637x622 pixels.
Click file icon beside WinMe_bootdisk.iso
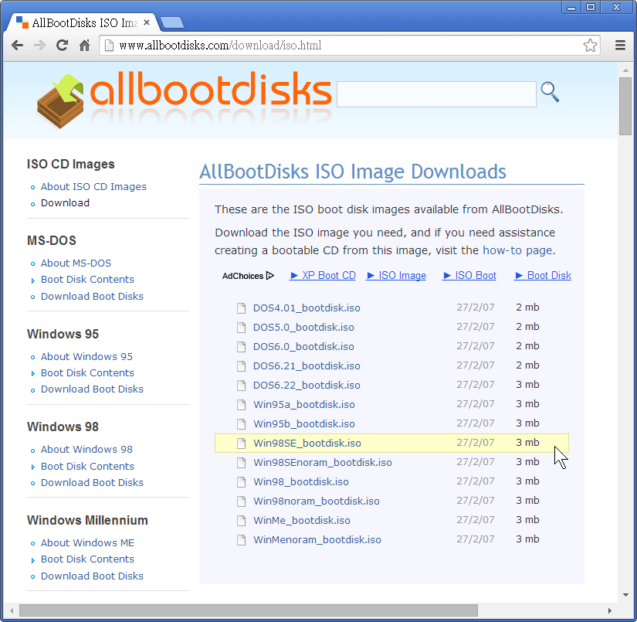click(x=242, y=520)
